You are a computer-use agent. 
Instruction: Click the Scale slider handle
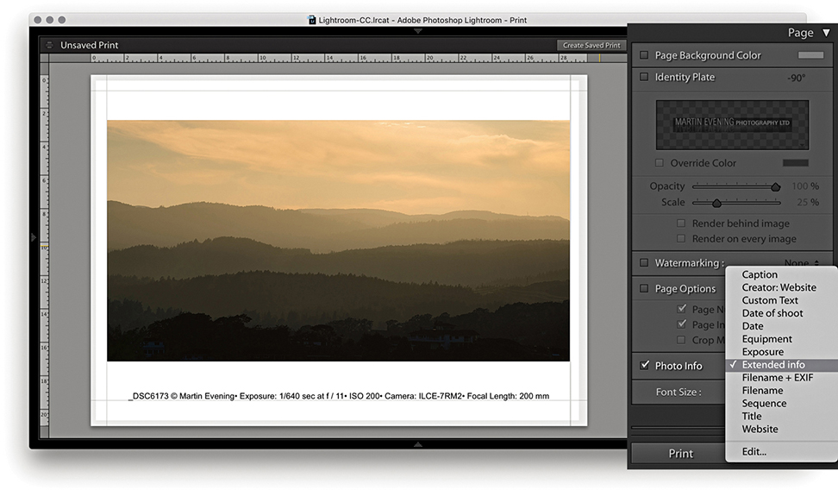click(x=716, y=203)
